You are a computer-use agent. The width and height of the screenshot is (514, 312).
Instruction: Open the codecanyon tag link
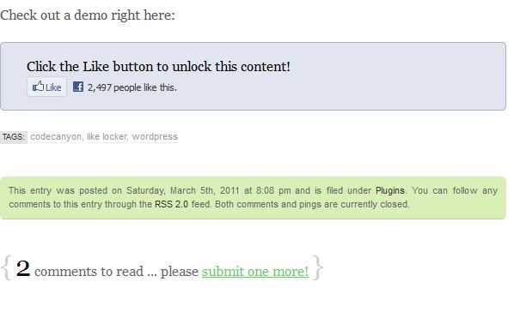56,136
